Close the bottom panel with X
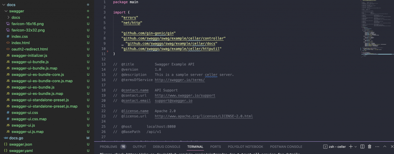Screen dimensions: 394x154 [391, 146]
